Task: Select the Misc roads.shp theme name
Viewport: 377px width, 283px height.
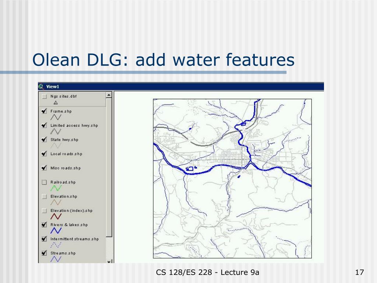Action: click(x=66, y=168)
